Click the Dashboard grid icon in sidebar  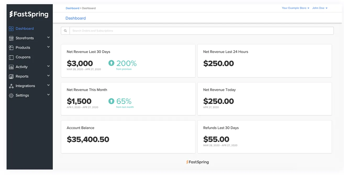11,29
